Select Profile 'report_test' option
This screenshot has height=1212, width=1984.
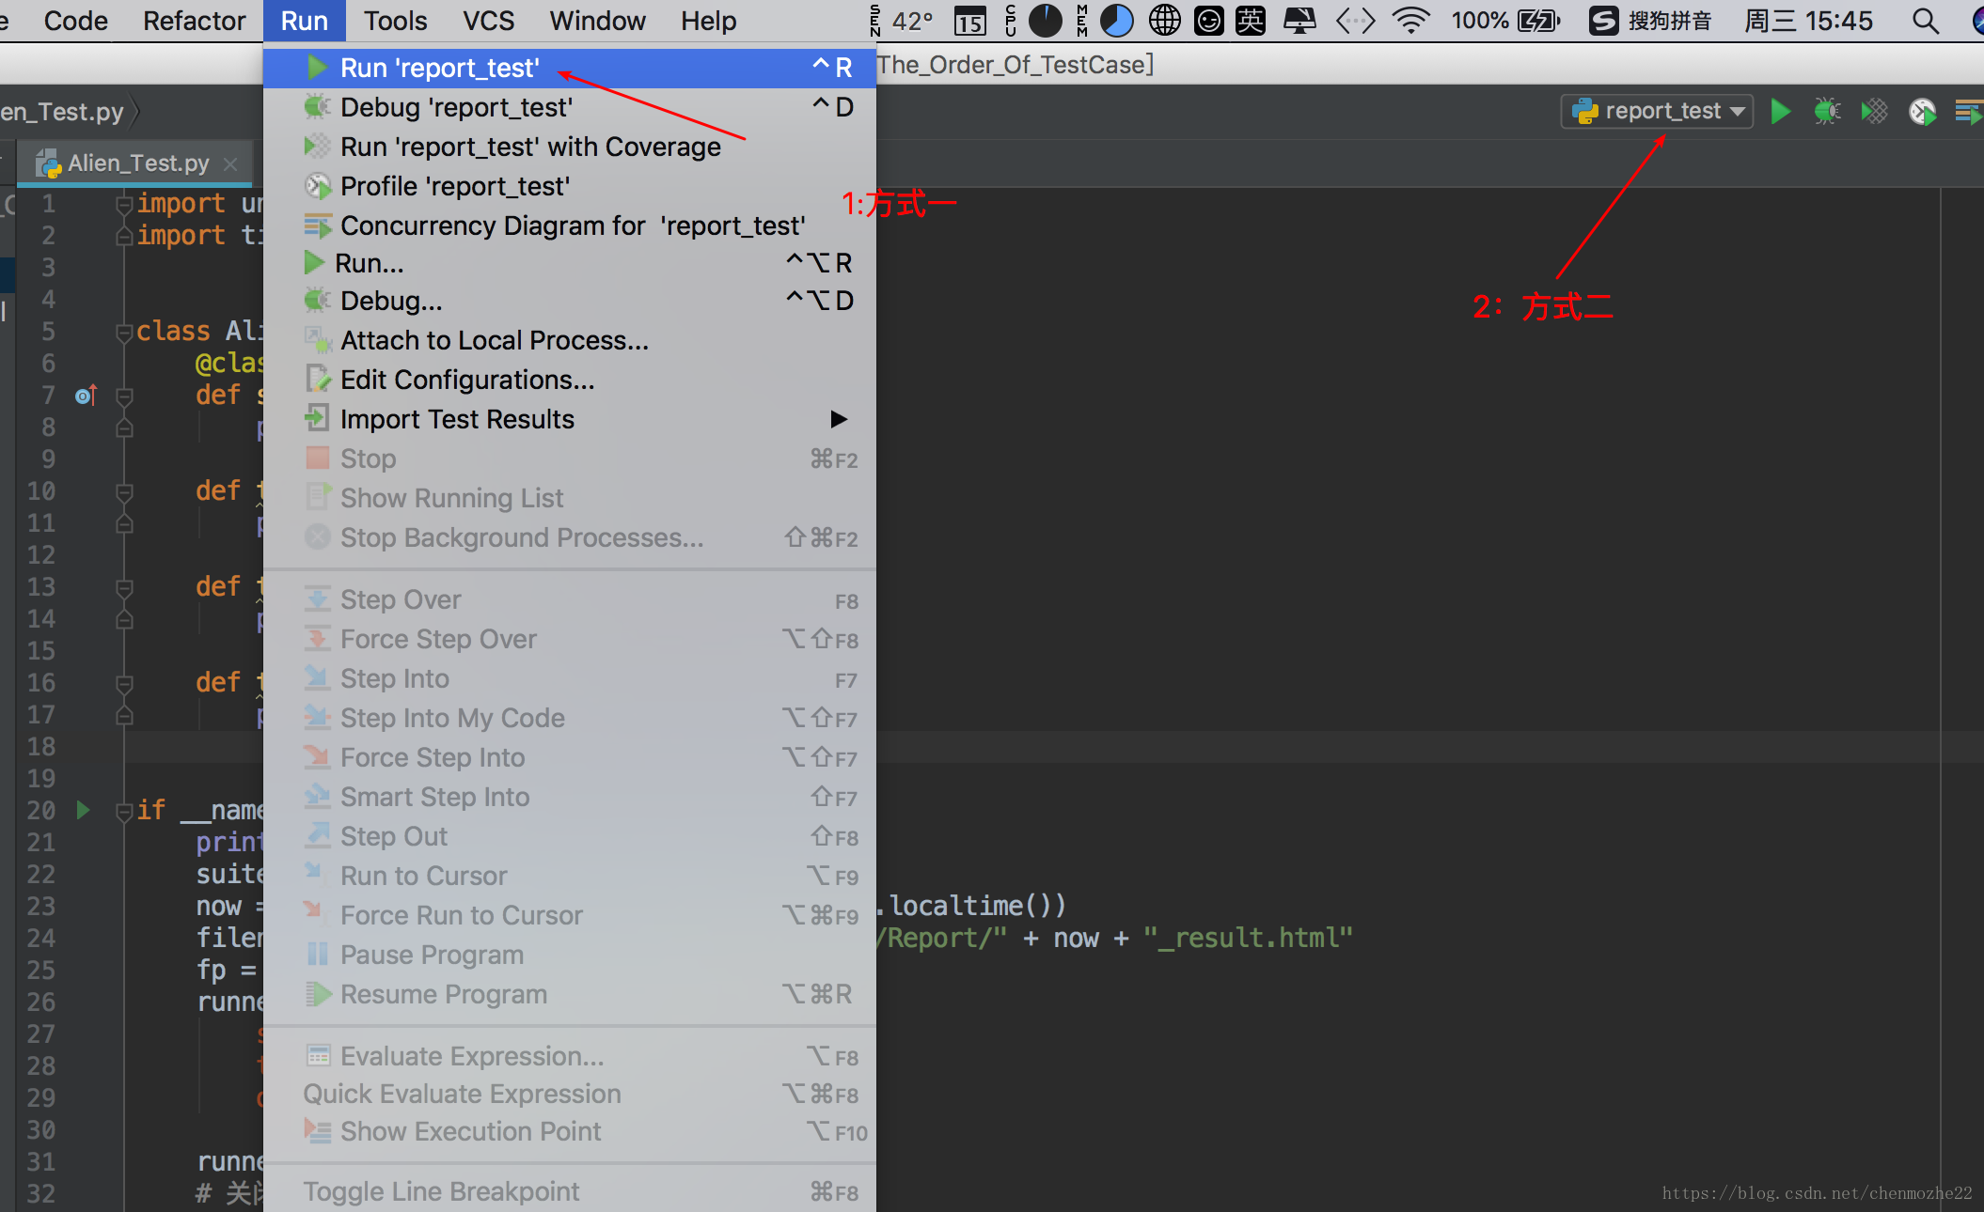(x=452, y=185)
